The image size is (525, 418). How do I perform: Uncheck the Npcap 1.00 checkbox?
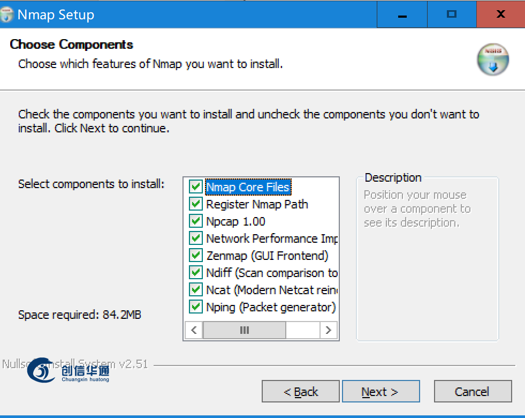pos(195,221)
